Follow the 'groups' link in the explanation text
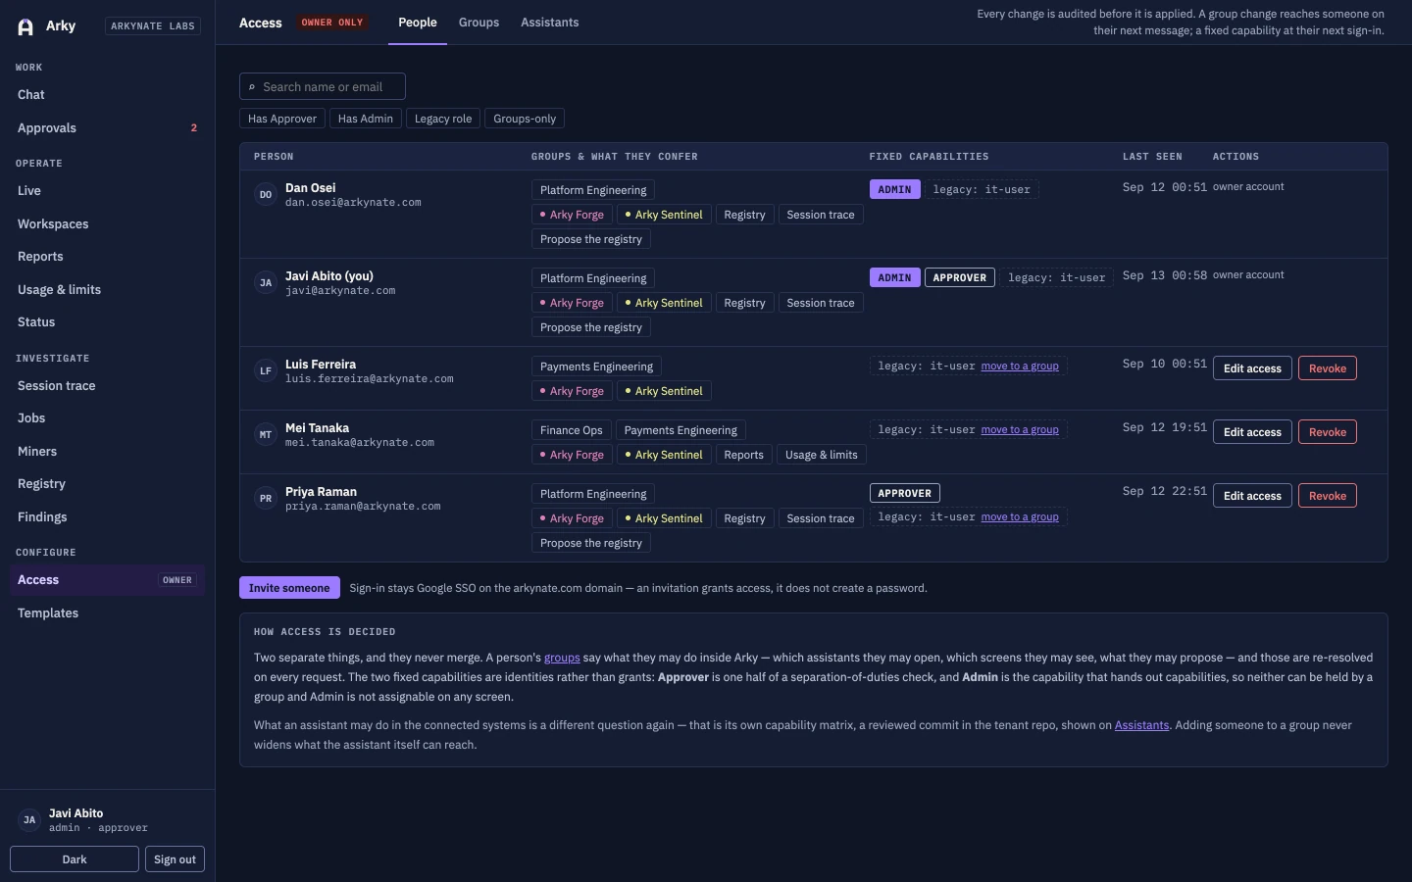 [562, 658]
